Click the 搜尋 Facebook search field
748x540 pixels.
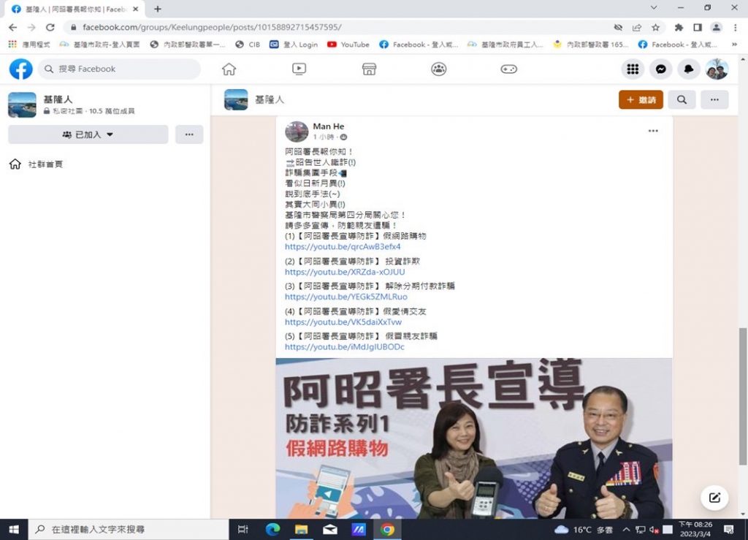pos(121,69)
